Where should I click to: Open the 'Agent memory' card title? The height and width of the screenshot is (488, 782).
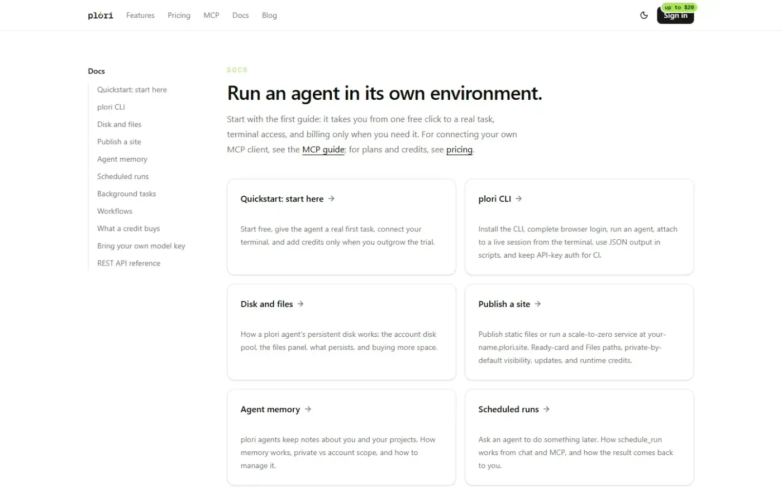(x=270, y=409)
